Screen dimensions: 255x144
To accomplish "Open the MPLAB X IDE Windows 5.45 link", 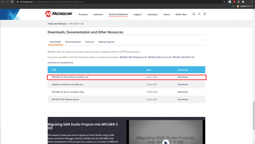I will (x=133, y=57).
